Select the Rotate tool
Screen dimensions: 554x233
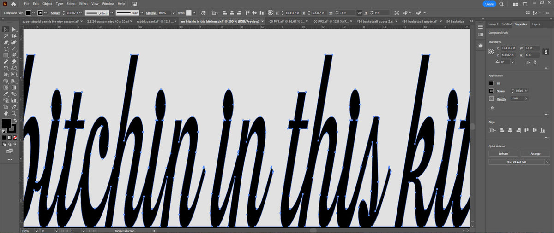(x=6, y=68)
